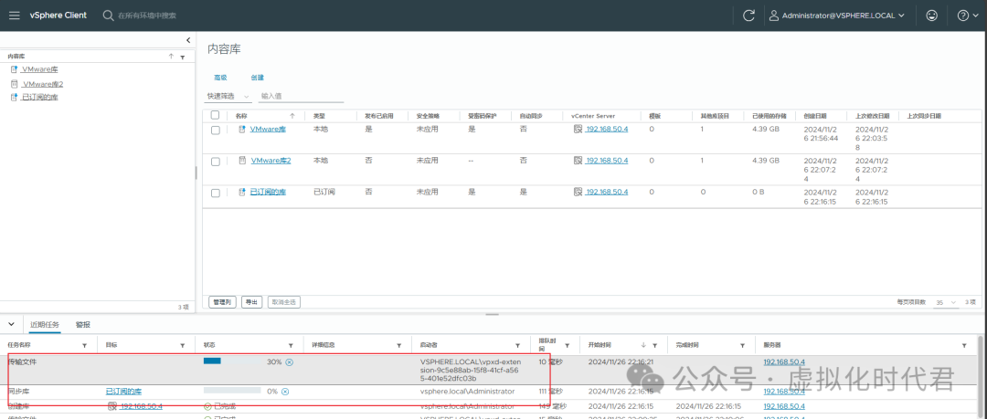Sort the table by 名称 column arrow

coord(292,116)
